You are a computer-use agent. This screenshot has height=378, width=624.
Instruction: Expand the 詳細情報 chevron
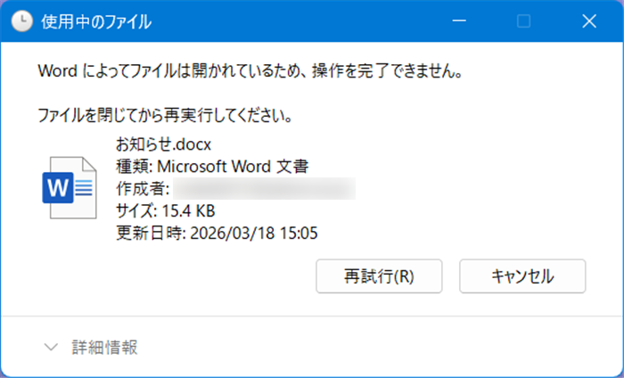(x=51, y=348)
